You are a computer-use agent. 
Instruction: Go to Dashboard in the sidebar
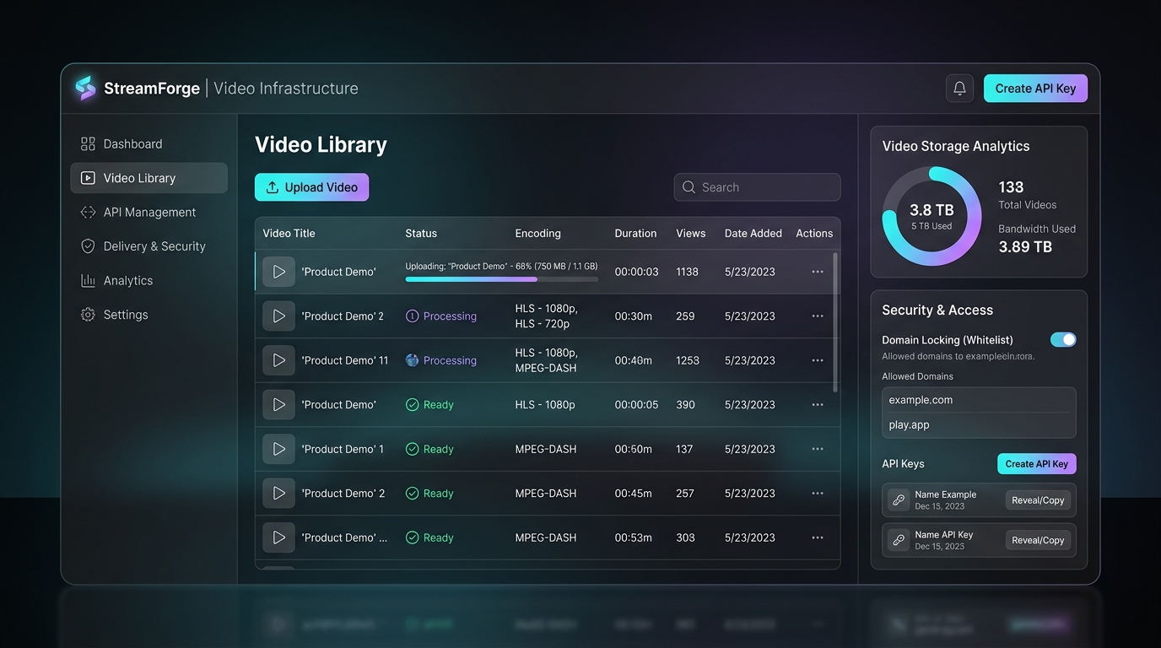[x=148, y=143]
